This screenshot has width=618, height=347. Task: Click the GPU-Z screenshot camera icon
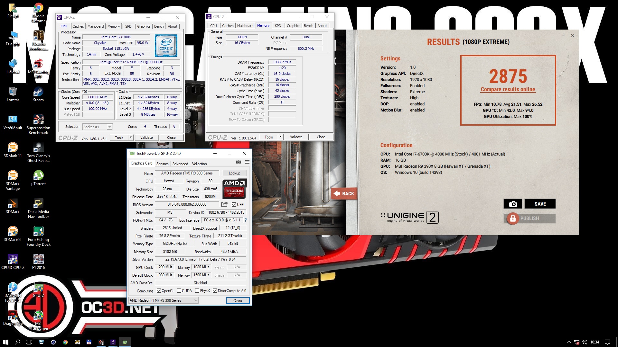[238, 162]
